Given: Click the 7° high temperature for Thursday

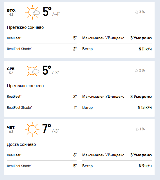Looking at the screenshot, I should pyautogui.click(x=47, y=128).
